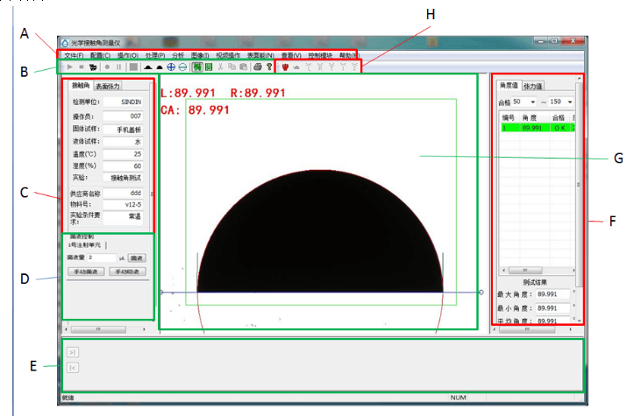Switch to the 角度值 tab

[509, 85]
